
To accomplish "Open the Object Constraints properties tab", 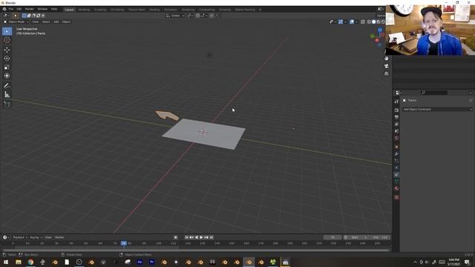I will pos(396,175).
